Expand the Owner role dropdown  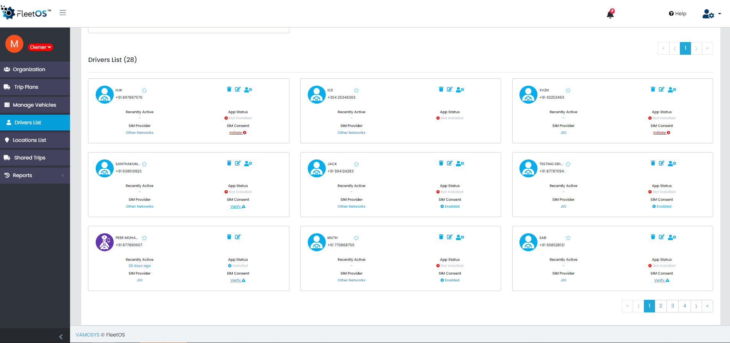(x=41, y=47)
